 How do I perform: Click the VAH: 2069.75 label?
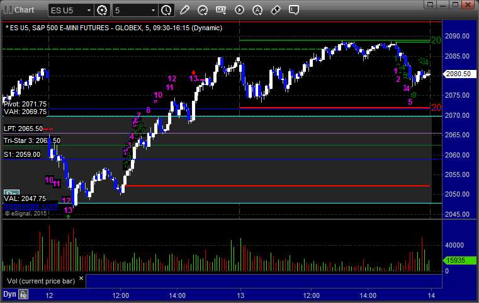pos(25,111)
